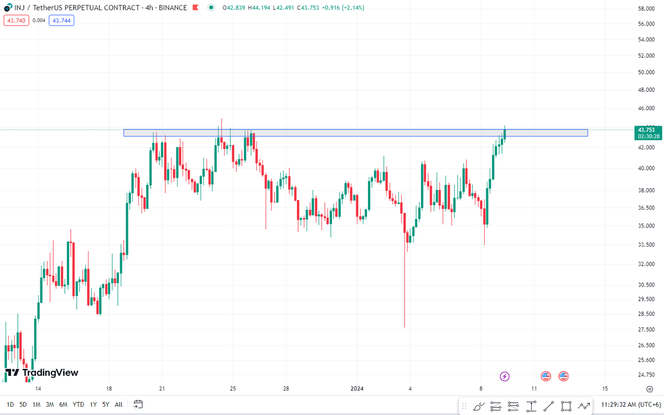The image size is (664, 415).
Task: Select the Price Range measuring tool
Action: [x=532, y=406]
